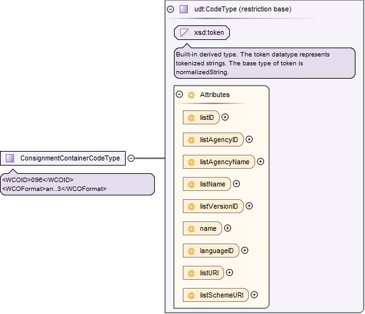Click the @ icon of languageID attribute
365x314 pixels.
point(191,251)
